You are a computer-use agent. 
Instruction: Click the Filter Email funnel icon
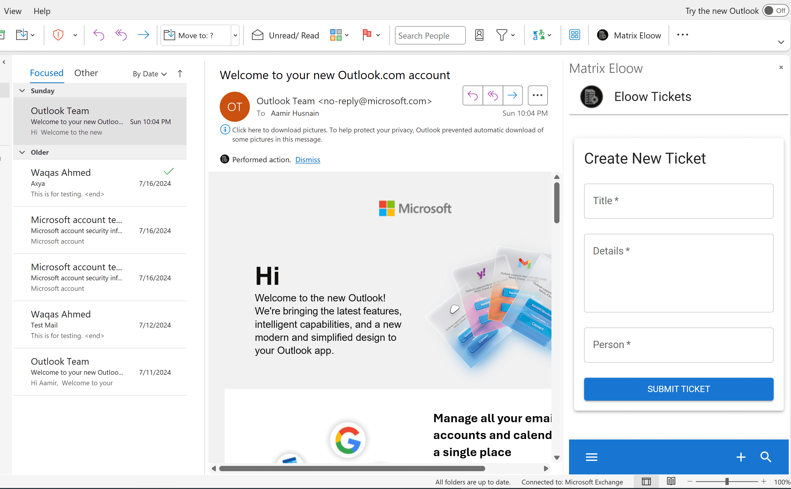(502, 35)
